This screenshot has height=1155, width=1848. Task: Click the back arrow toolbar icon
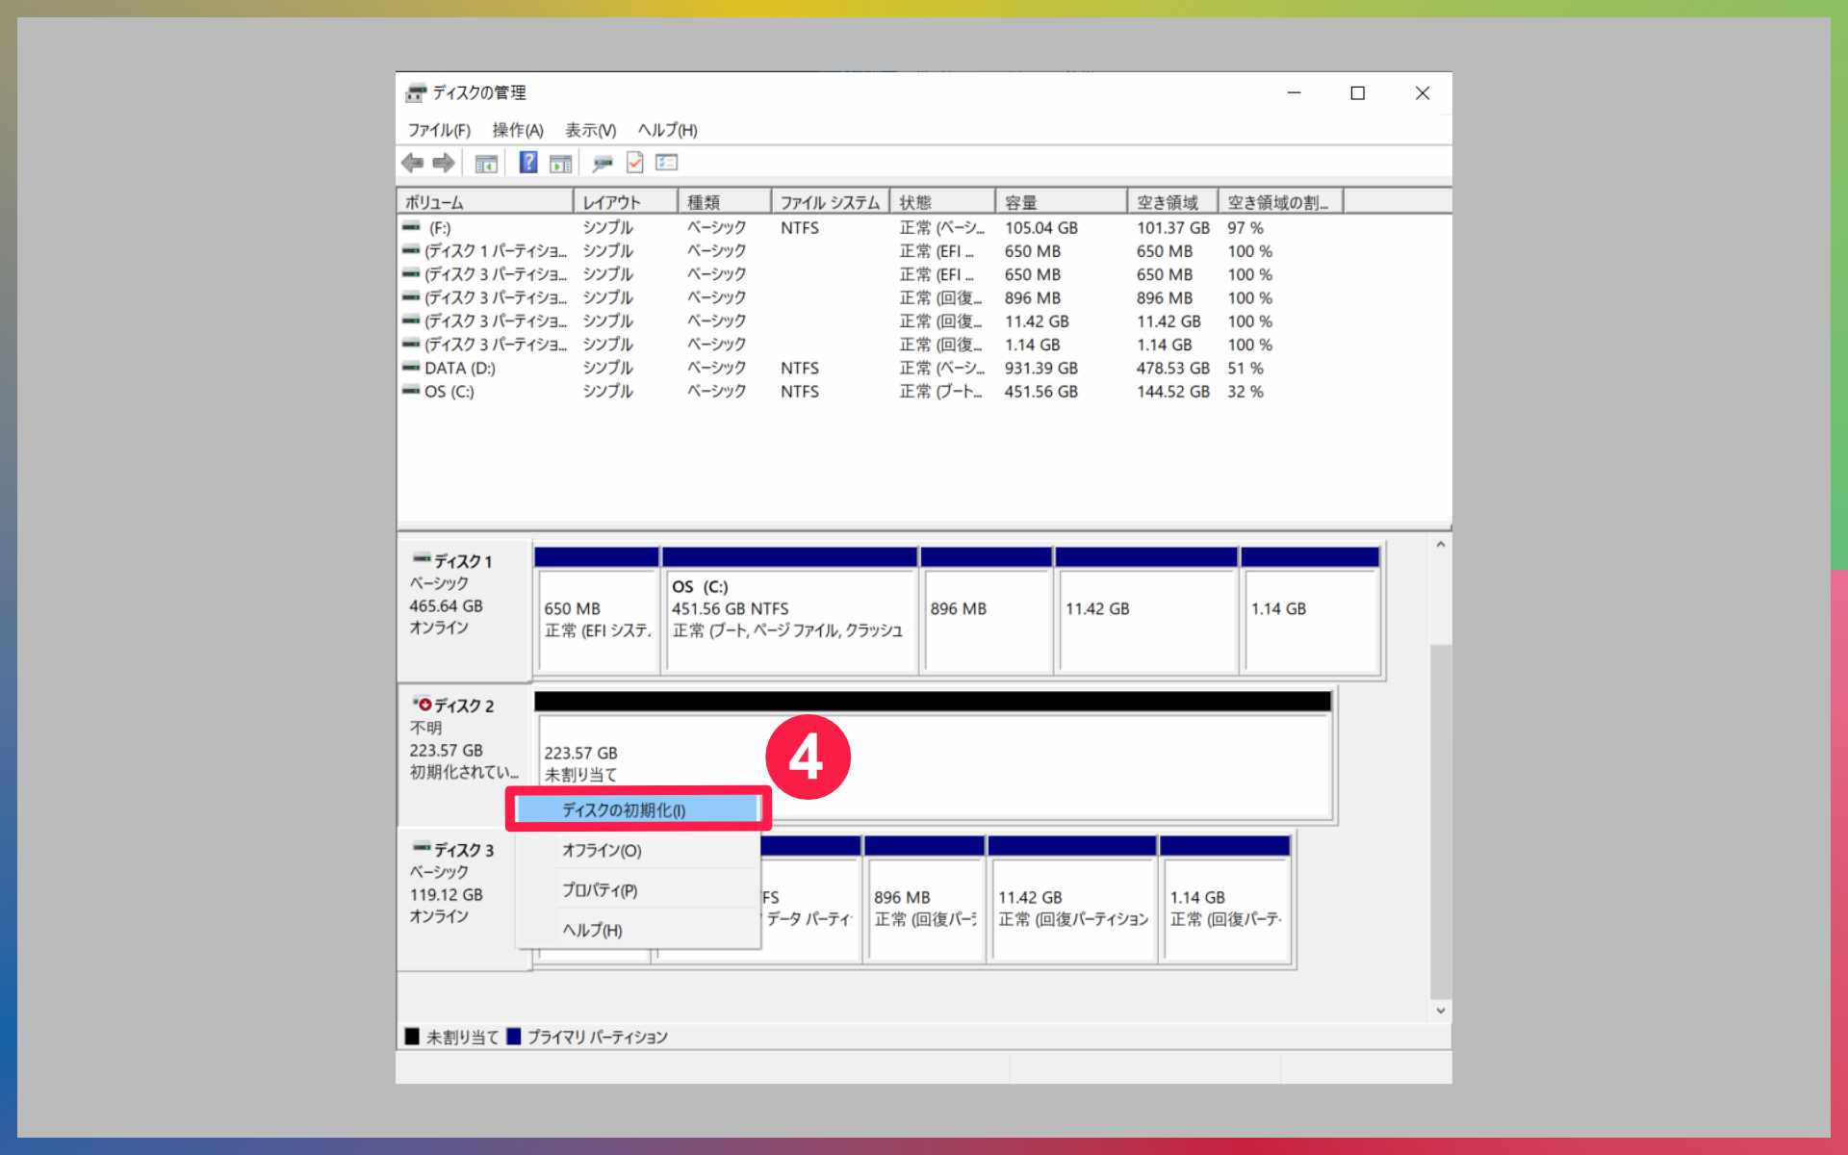point(413,163)
